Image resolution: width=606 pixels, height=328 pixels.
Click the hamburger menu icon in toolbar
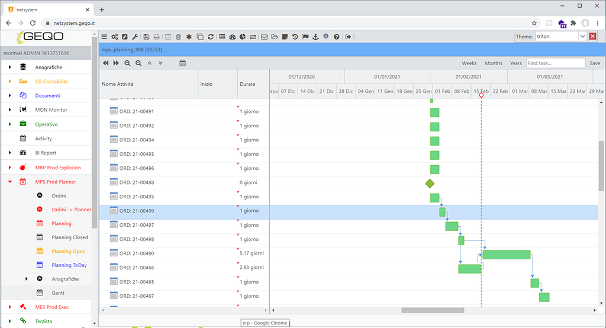pyautogui.click(x=104, y=37)
